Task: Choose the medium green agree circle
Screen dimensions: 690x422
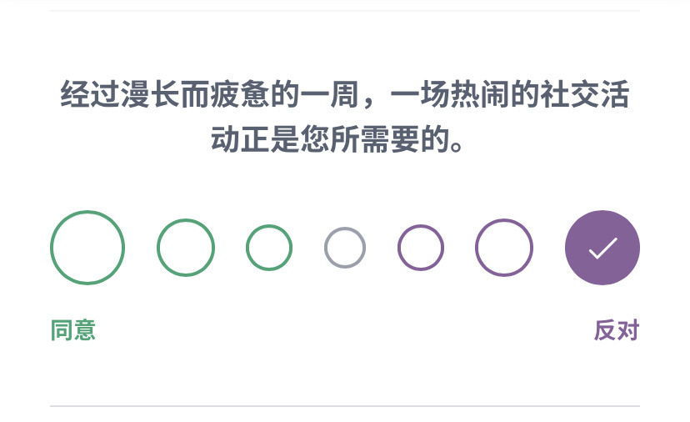Action: 186,248
